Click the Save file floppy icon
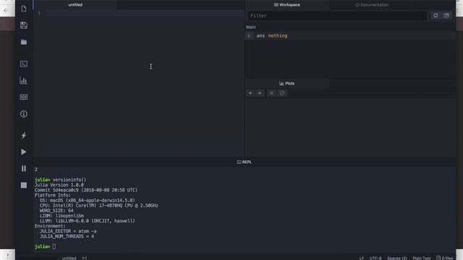 [x=24, y=25]
